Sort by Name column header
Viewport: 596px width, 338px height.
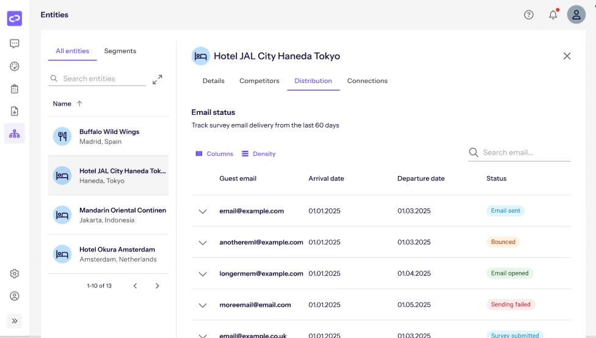(x=62, y=103)
